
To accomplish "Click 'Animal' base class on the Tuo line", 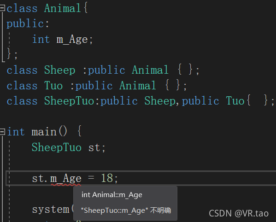I will coord(138,86).
